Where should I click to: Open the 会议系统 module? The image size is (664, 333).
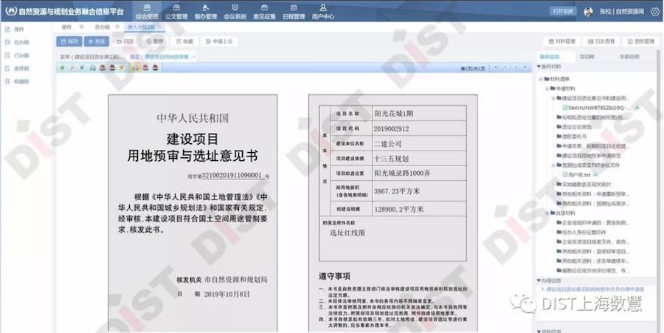(235, 11)
